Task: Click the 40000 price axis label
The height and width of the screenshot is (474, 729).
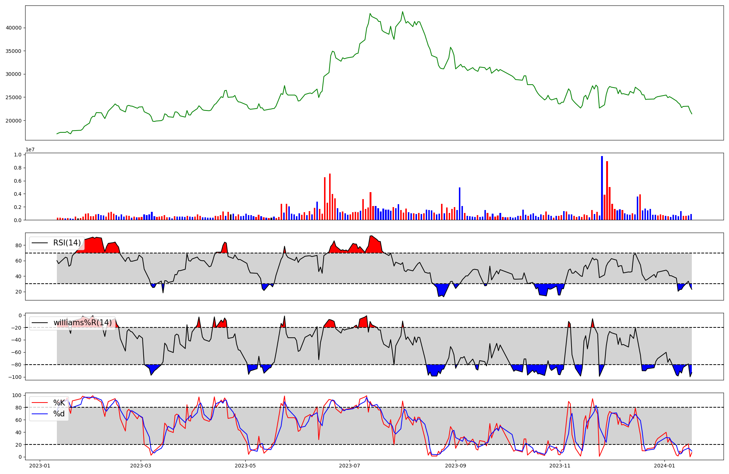Action: (x=14, y=28)
